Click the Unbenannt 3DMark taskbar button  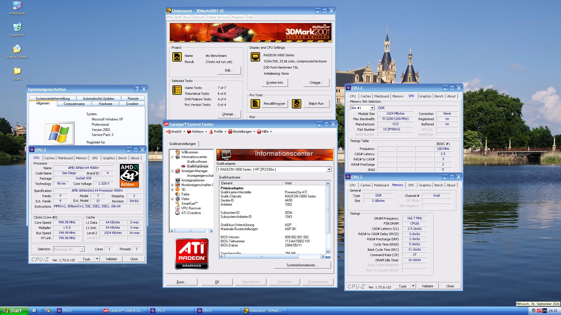point(265,311)
